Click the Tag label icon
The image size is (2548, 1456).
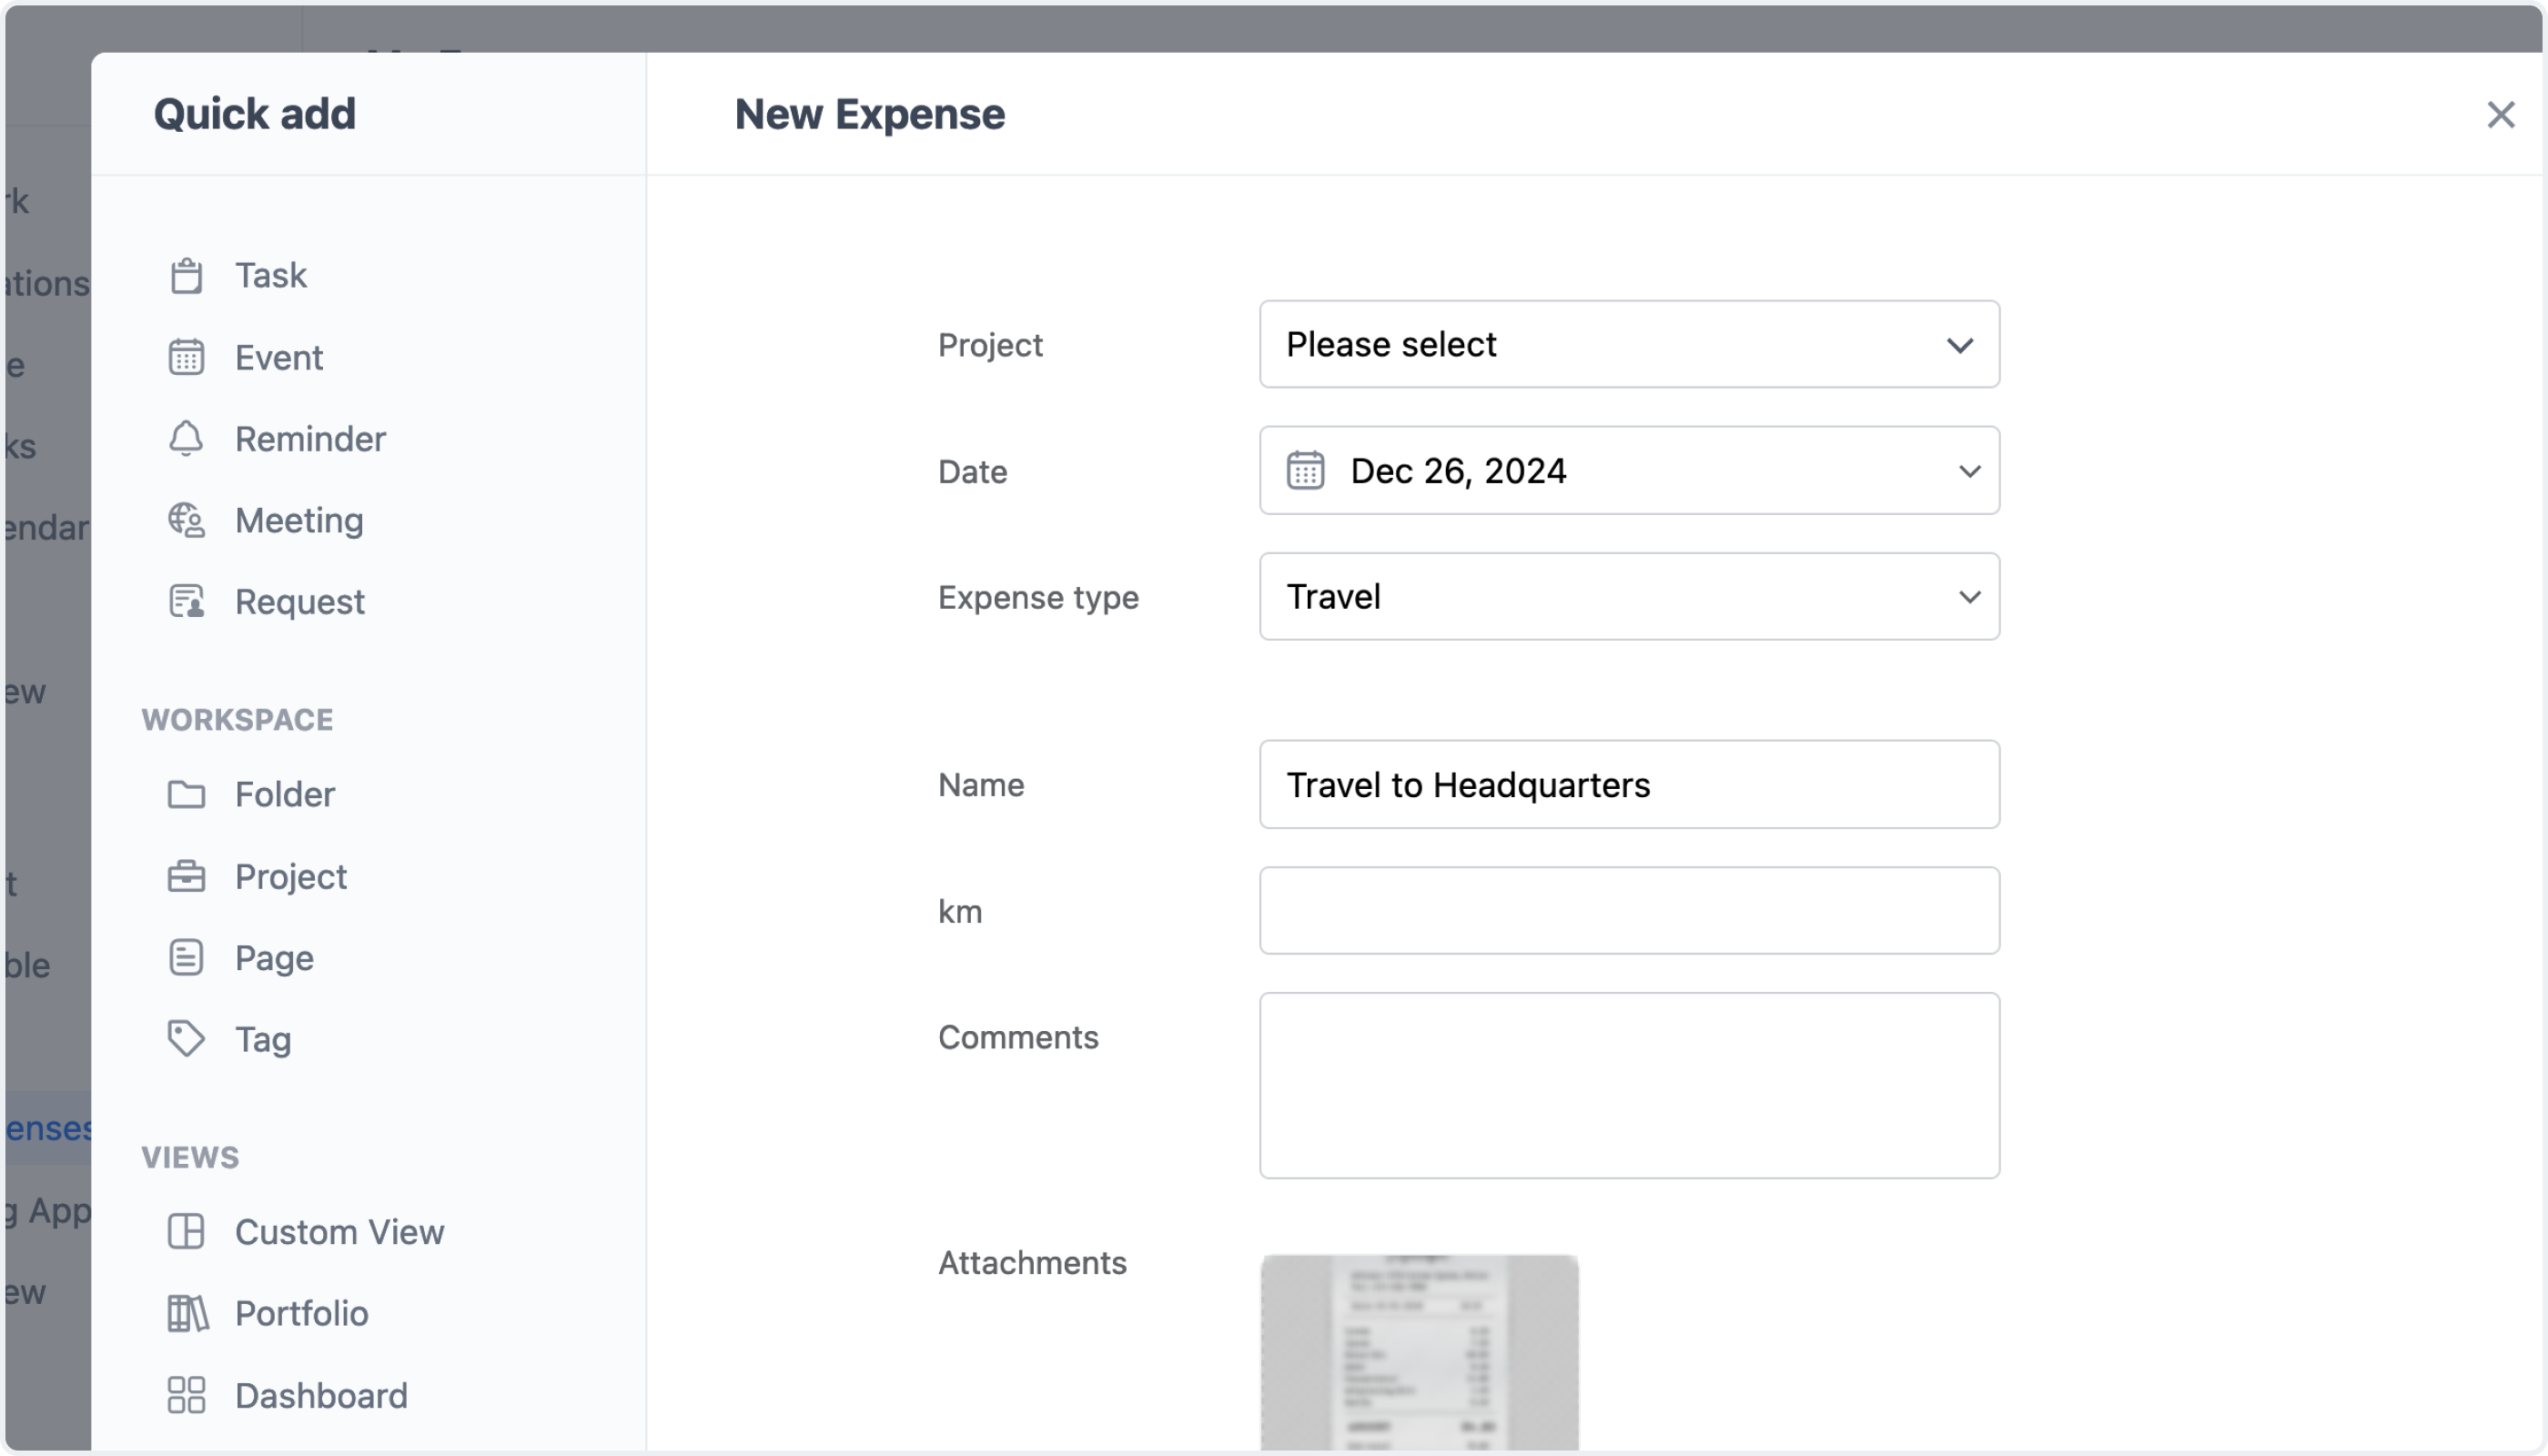click(186, 1039)
